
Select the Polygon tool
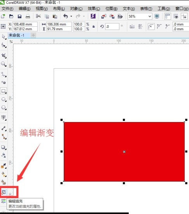click(3, 107)
